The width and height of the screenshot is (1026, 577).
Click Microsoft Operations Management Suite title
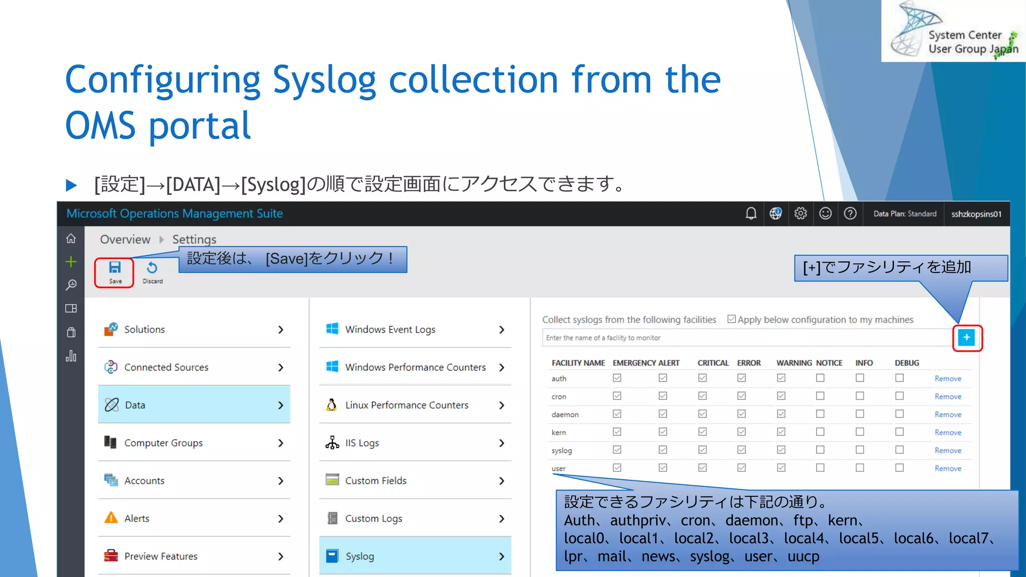click(175, 214)
